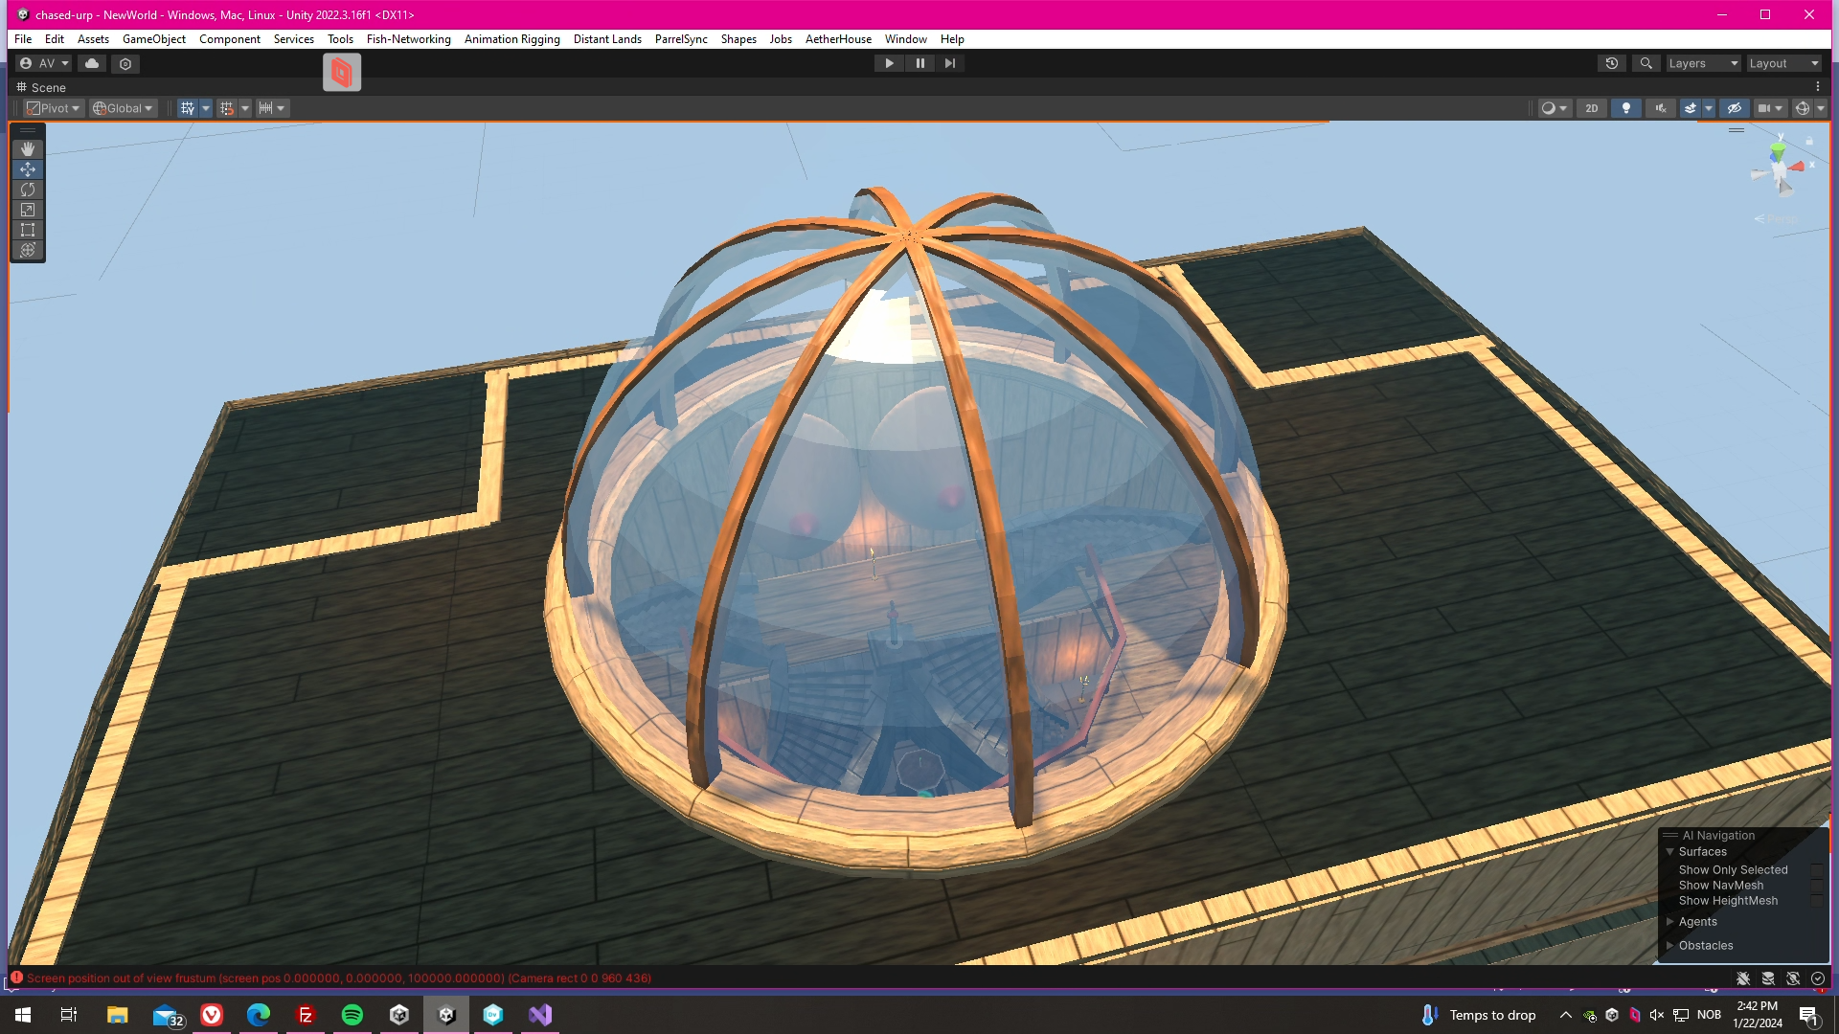Select the Rect transform tool
1839x1034 pixels.
click(28, 230)
